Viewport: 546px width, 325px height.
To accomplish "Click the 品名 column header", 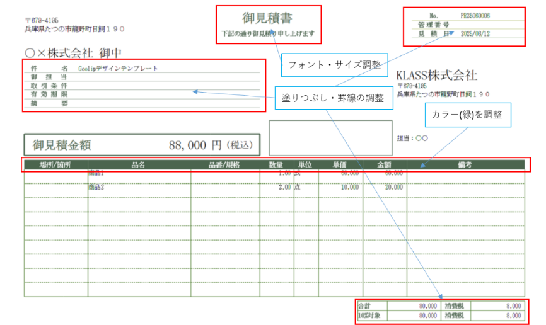I will tap(139, 165).
